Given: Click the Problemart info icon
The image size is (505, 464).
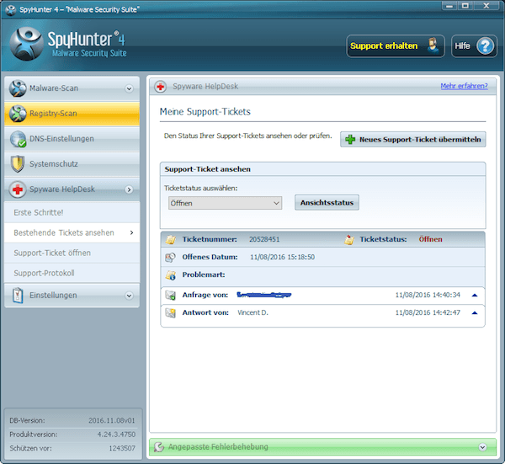Looking at the screenshot, I should click(x=170, y=275).
